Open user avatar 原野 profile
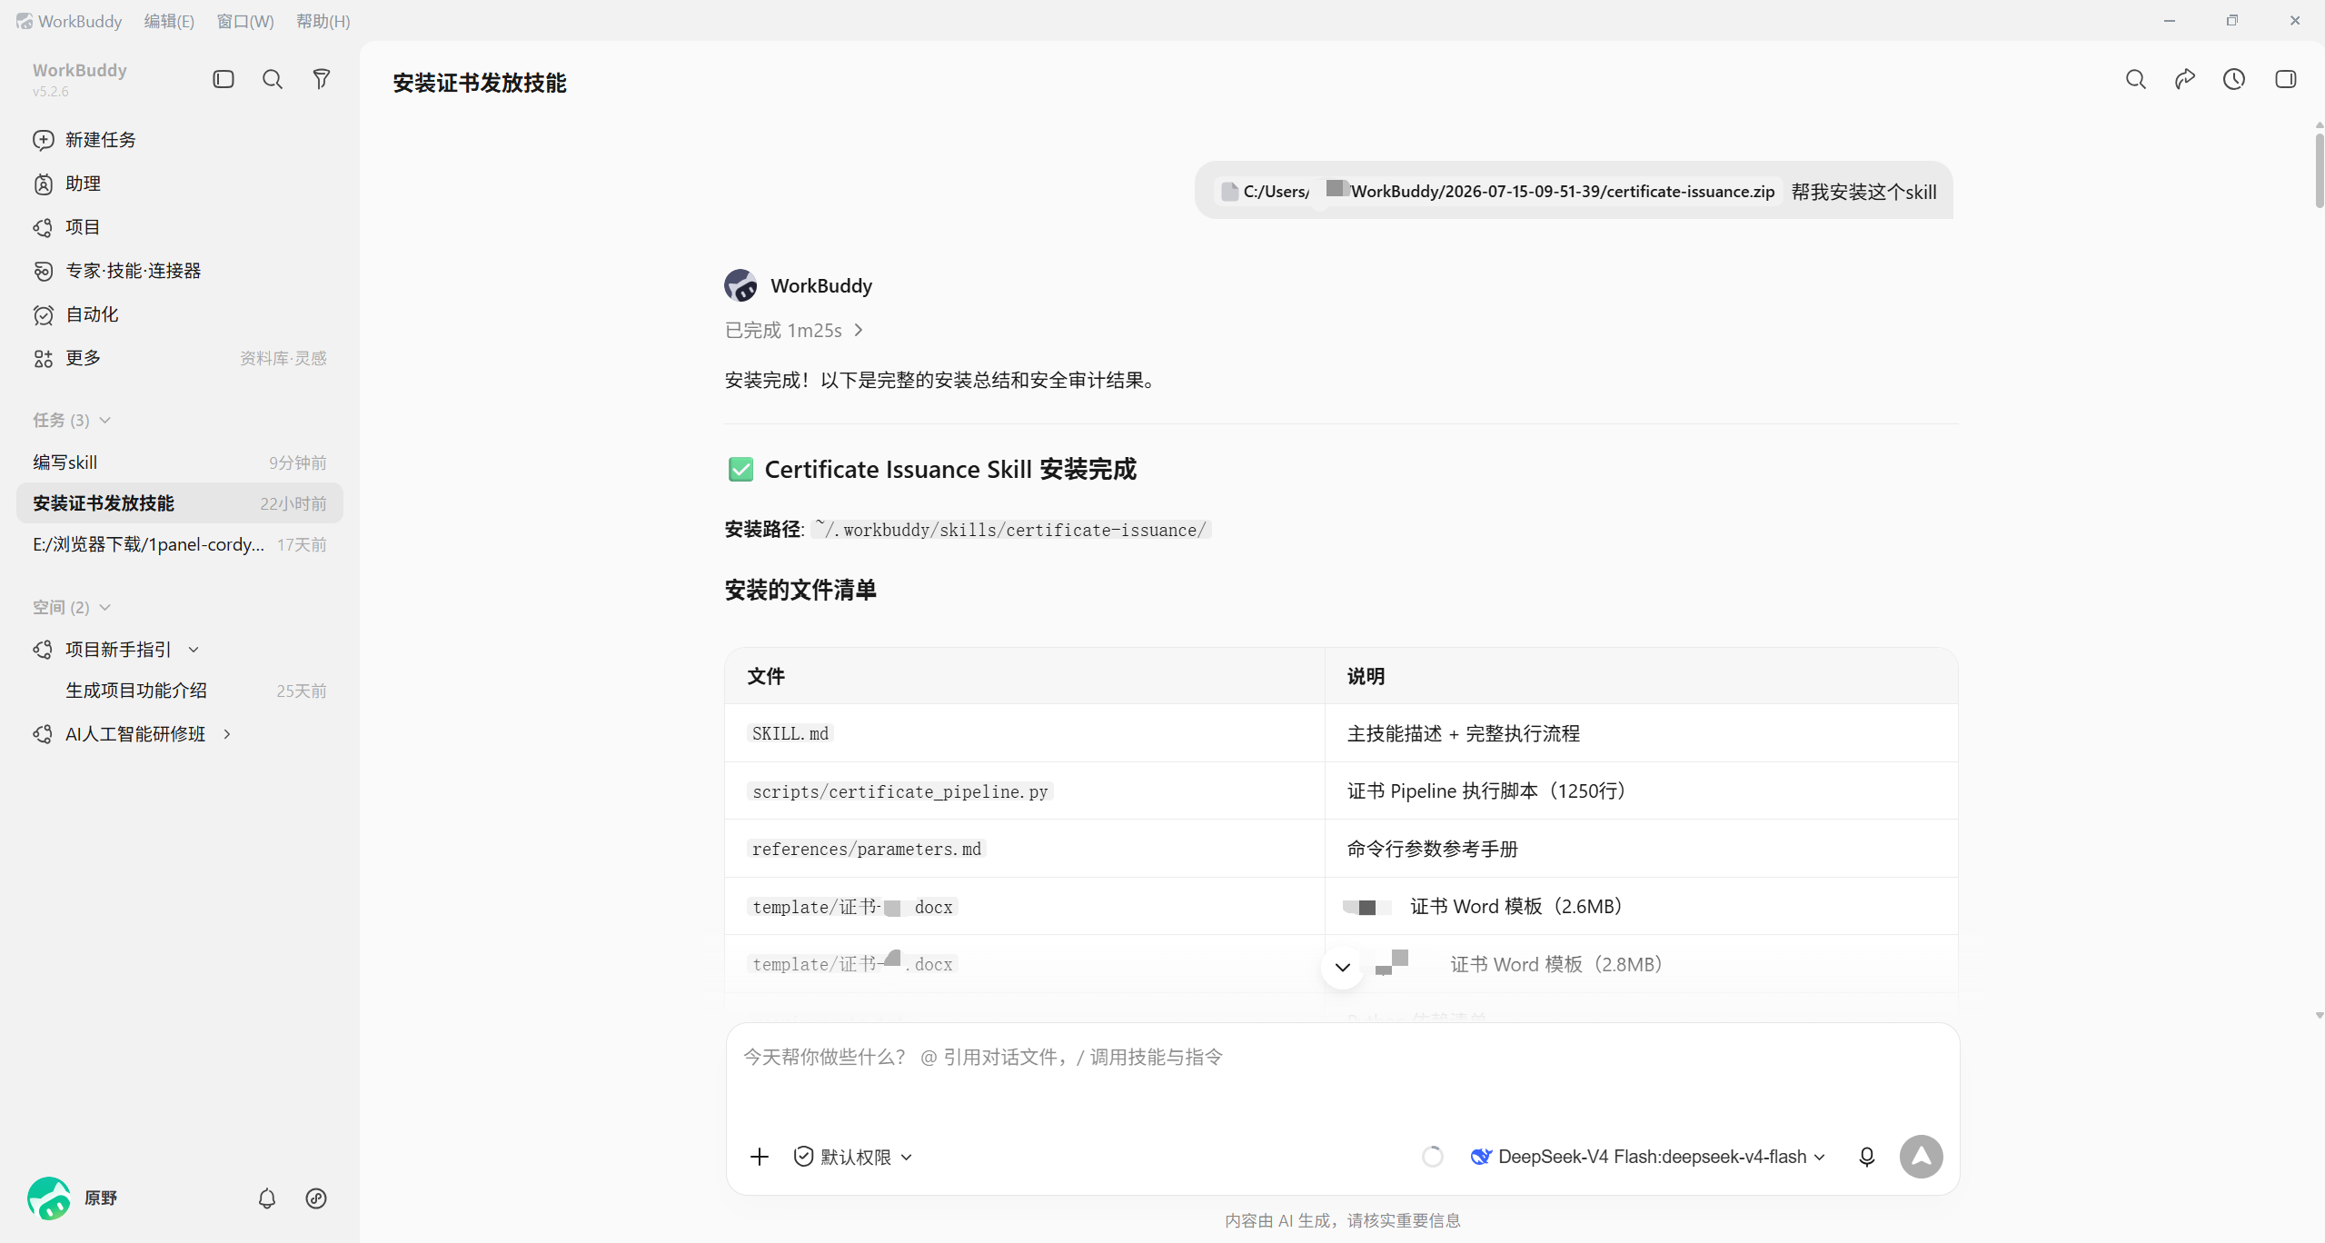 coord(73,1198)
